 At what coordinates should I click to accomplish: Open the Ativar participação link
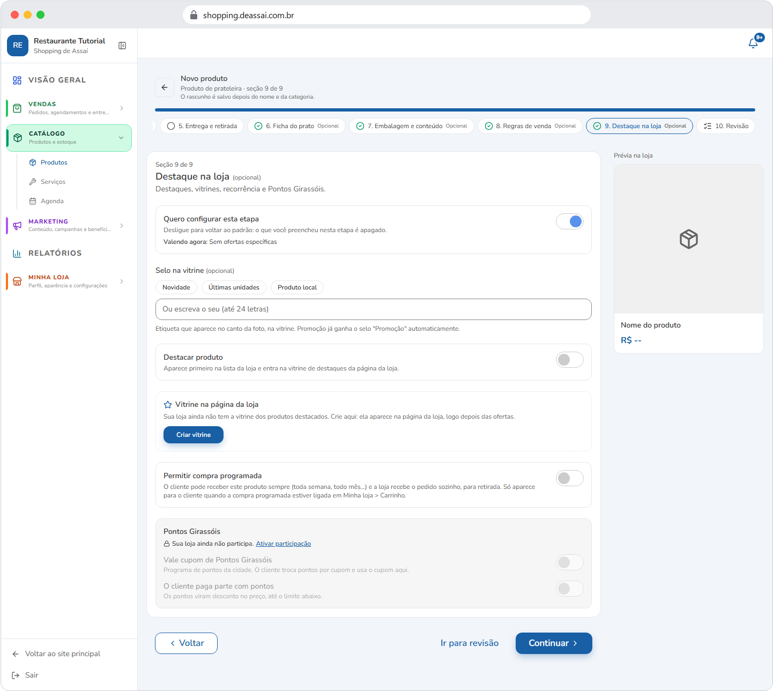[x=284, y=544]
